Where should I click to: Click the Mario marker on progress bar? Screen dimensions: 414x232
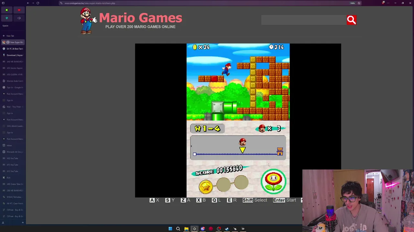[x=242, y=145]
